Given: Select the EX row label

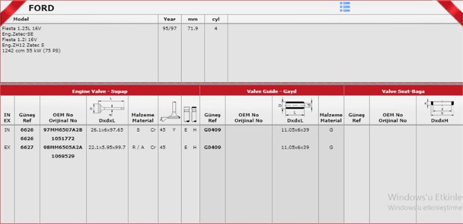Looking at the screenshot, I should (x=7, y=147).
